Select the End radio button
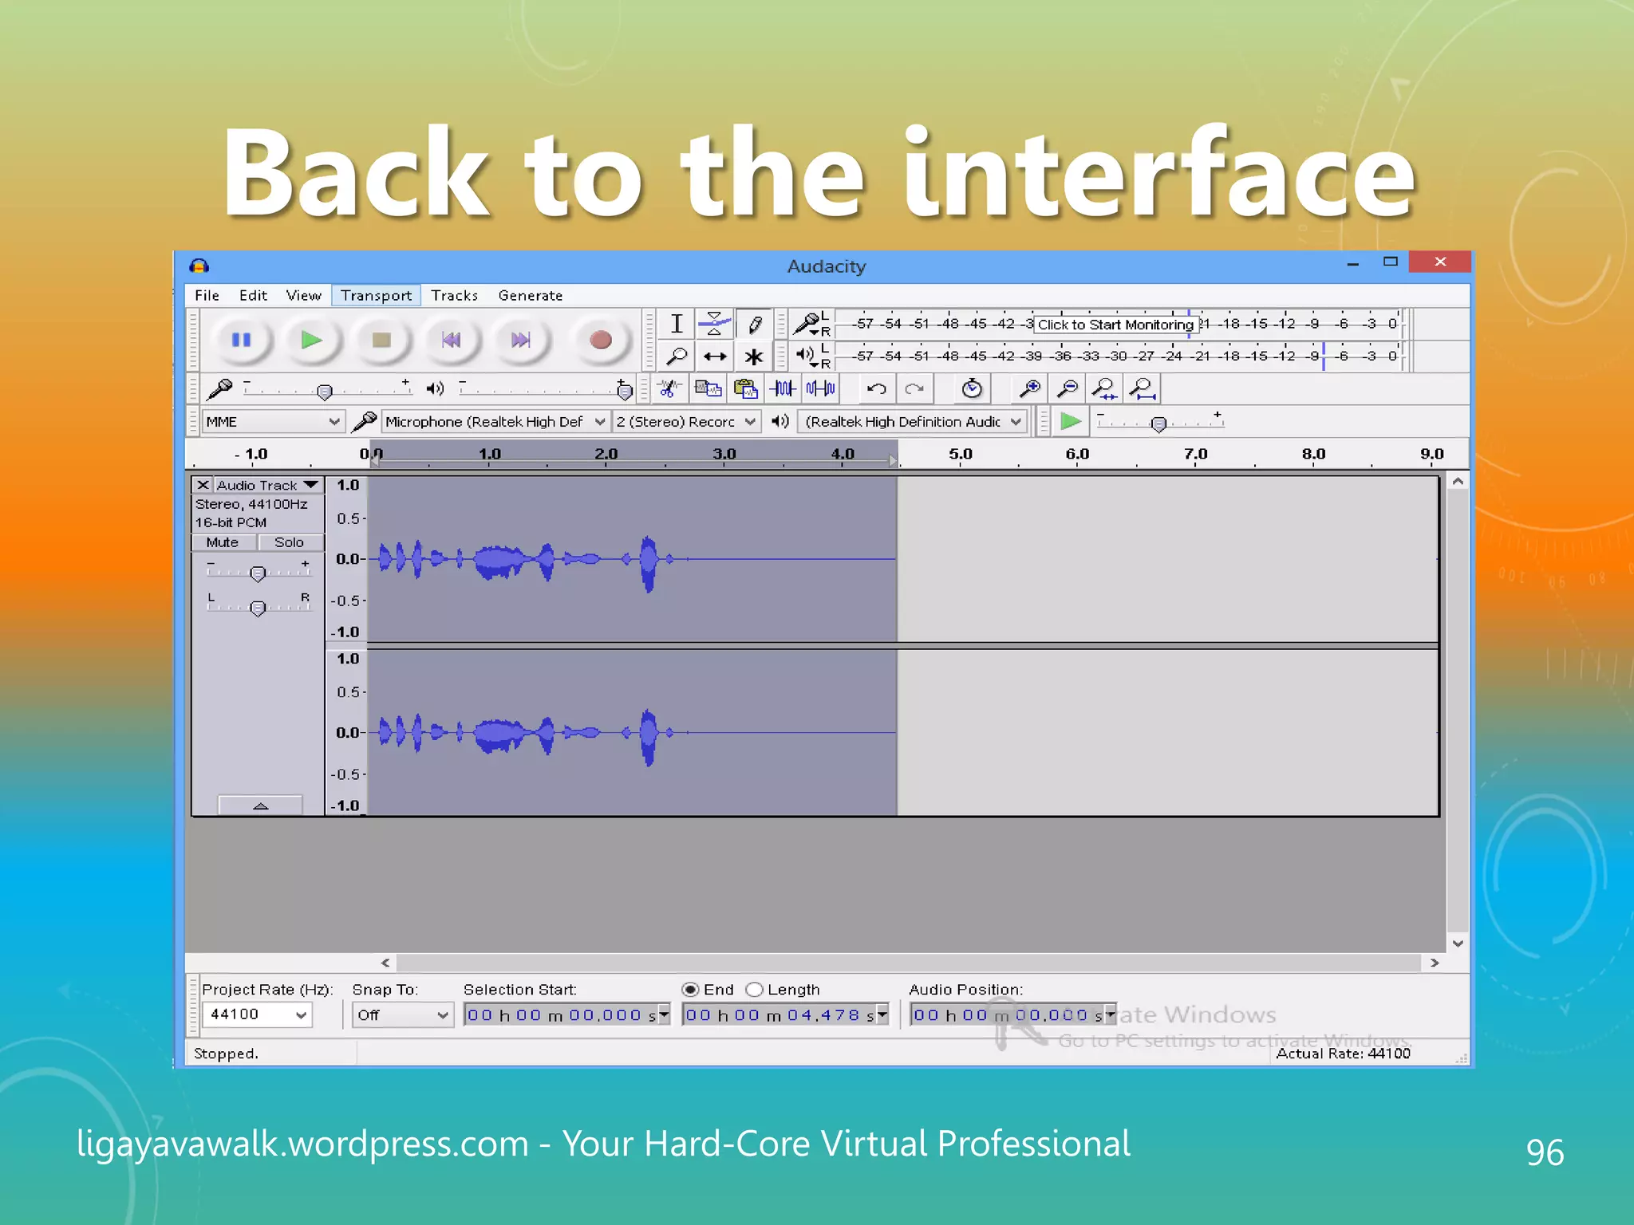1634x1225 pixels. pyautogui.click(x=690, y=990)
